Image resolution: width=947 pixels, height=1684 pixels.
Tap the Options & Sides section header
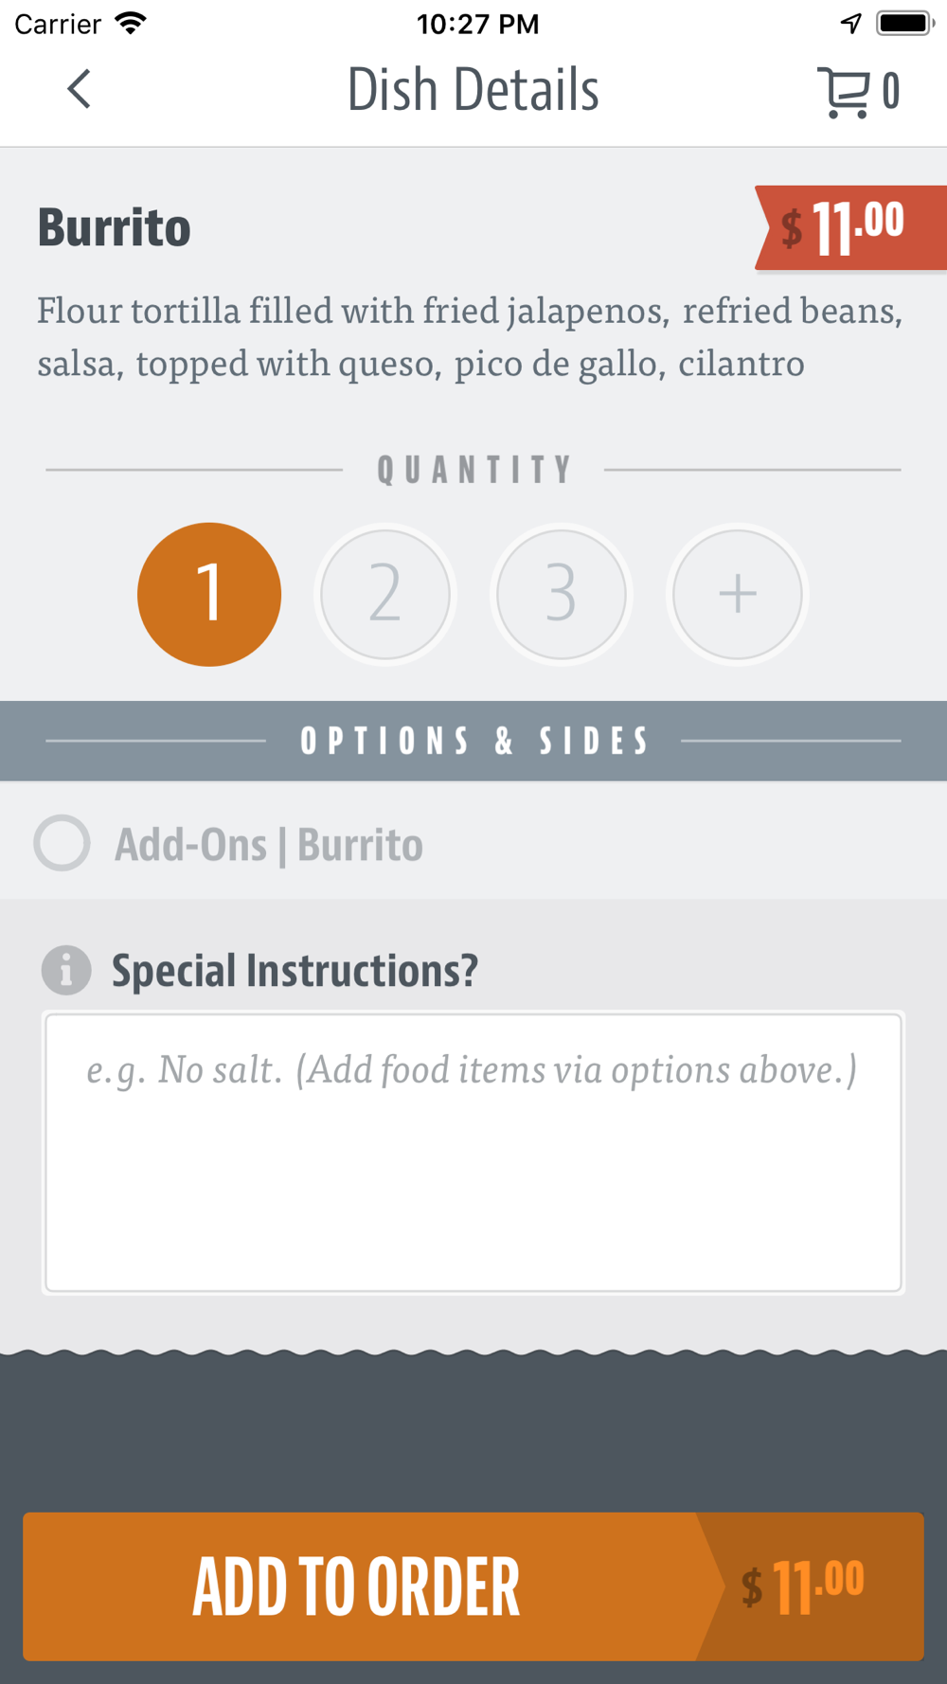(x=473, y=741)
